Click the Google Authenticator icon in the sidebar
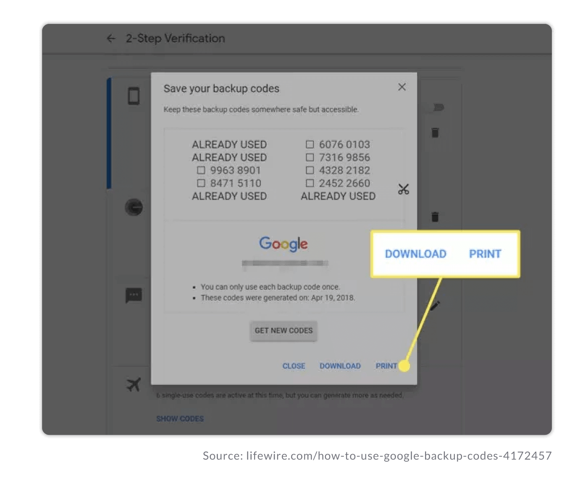This screenshot has width=588, height=486. click(134, 207)
